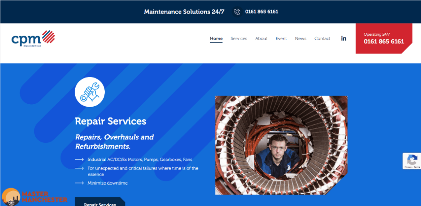421x206 pixels.
Task: Select the Event menu item
Action: [281, 39]
